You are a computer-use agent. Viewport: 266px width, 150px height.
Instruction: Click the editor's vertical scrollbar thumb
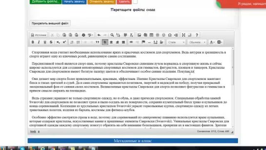pyautogui.click(x=233, y=67)
